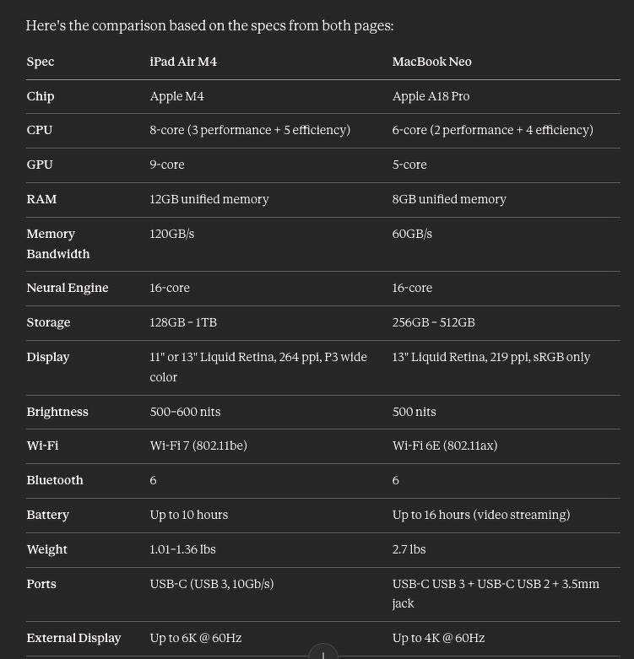Click the Neural Engine row label
This screenshot has height=659, width=634.
pyautogui.click(x=68, y=288)
